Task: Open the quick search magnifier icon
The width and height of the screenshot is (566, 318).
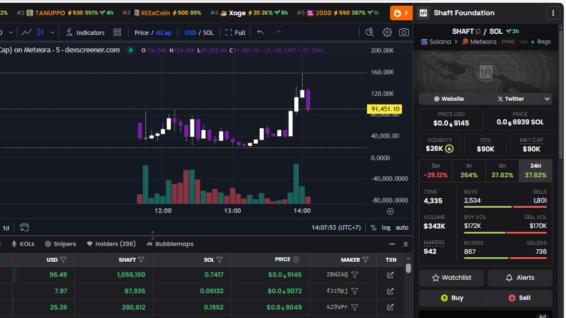Action: coord(370,33)
